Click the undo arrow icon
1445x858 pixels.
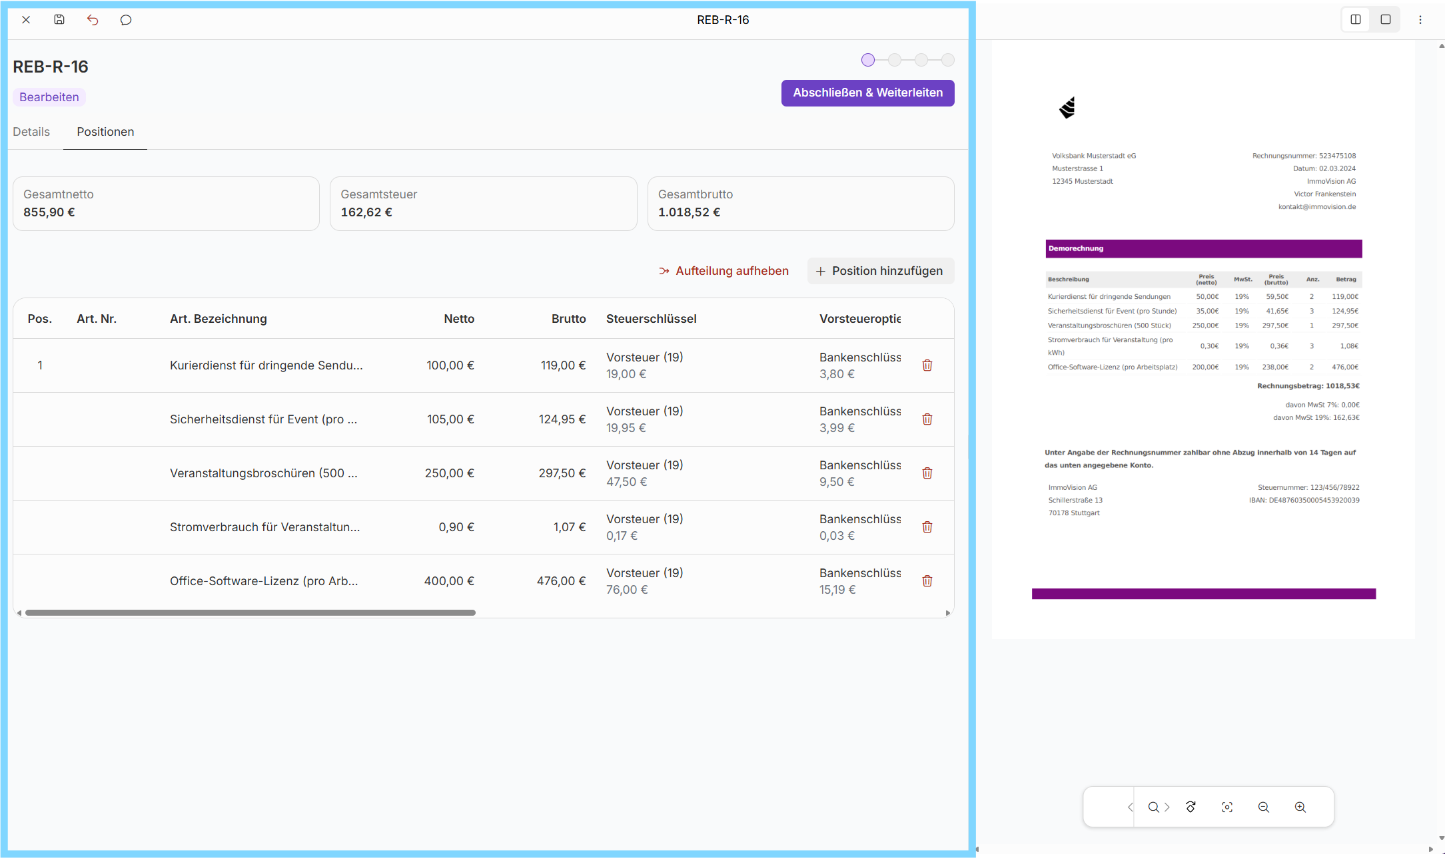pos(93,20)
